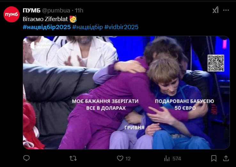Bookmark this tweet
The image size is (236, 167).
pyautogui.click(x=214, y=158)
